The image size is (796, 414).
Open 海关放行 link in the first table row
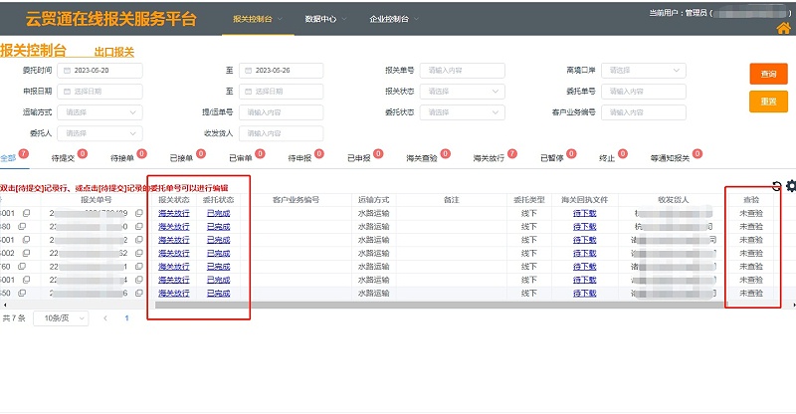174,213
